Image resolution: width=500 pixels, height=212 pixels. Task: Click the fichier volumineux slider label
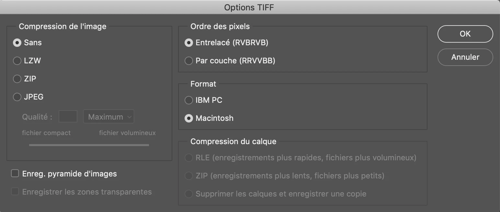click(x=127, y=133)
